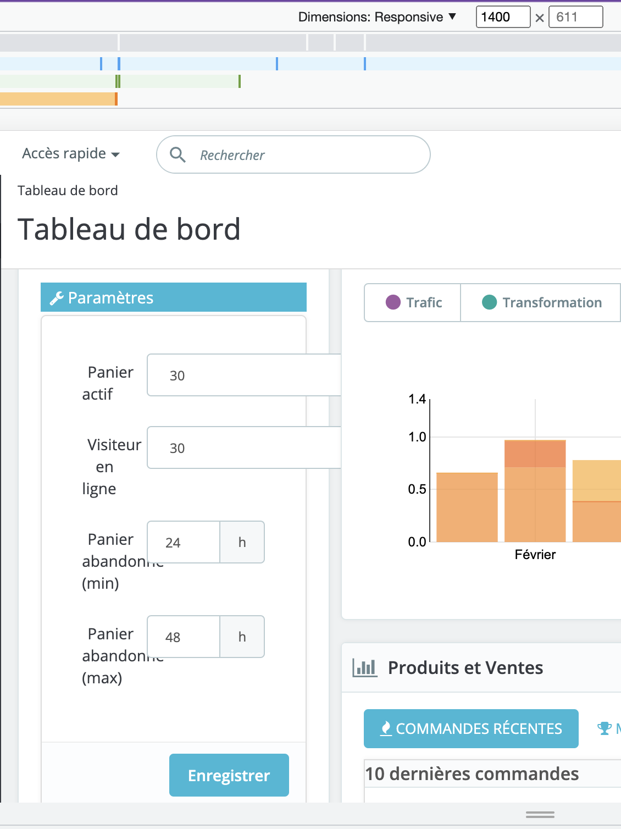Click the purple Trafic color dot
Image resolution: width=621 pixels, height=829 pixels.
393,302
